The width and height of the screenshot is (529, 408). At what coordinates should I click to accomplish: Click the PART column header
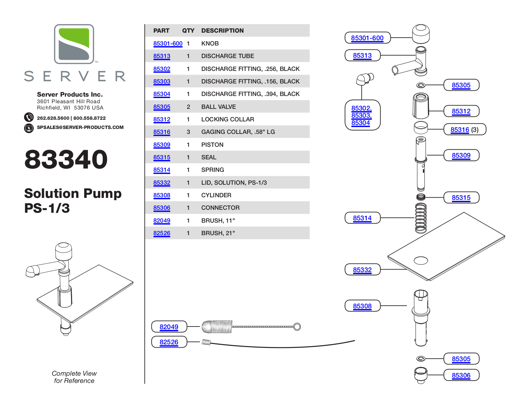point(161,31)
